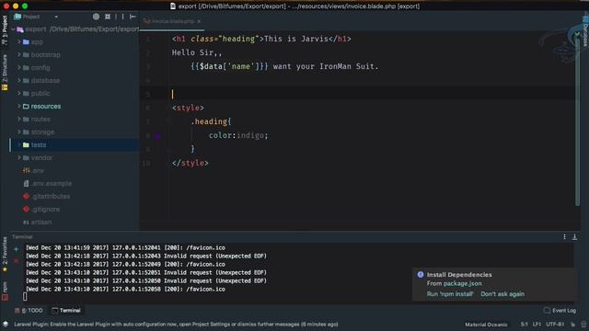
Task: Toggle the Project tool window side tab
Action: (x=5, y=30)
